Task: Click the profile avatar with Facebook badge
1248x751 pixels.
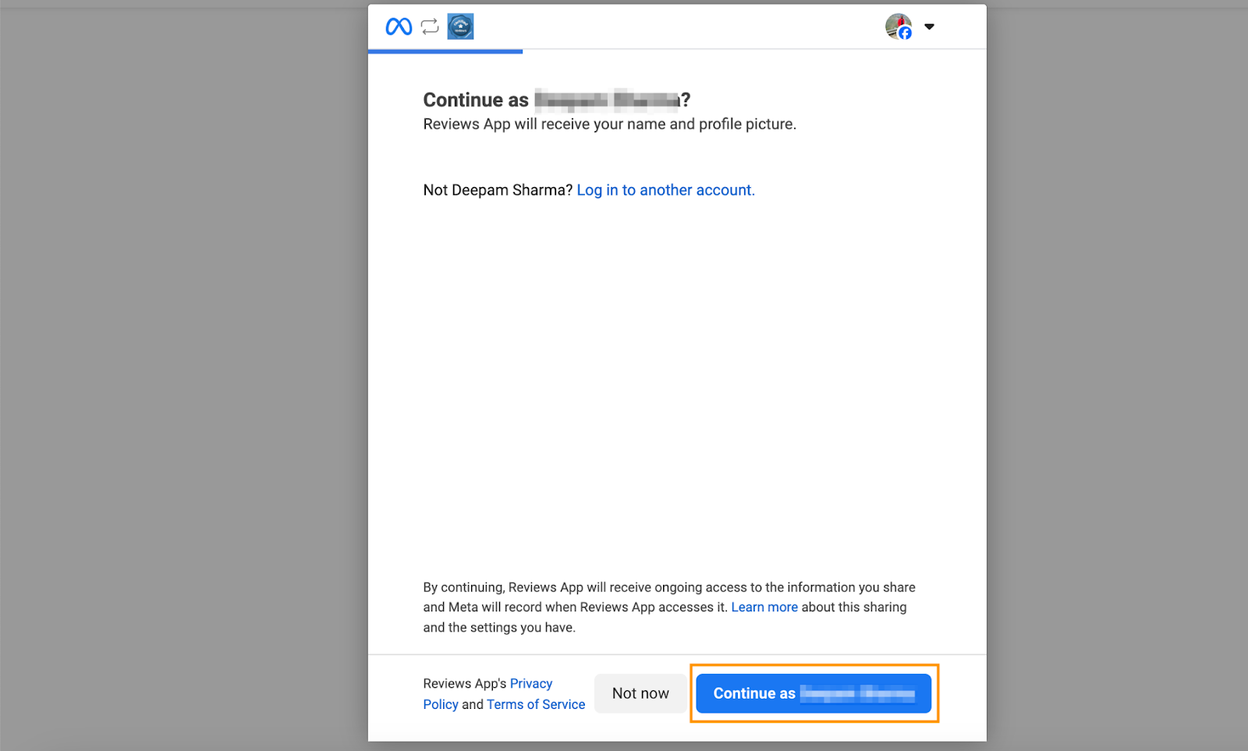Action: click(x=899, y=27)
